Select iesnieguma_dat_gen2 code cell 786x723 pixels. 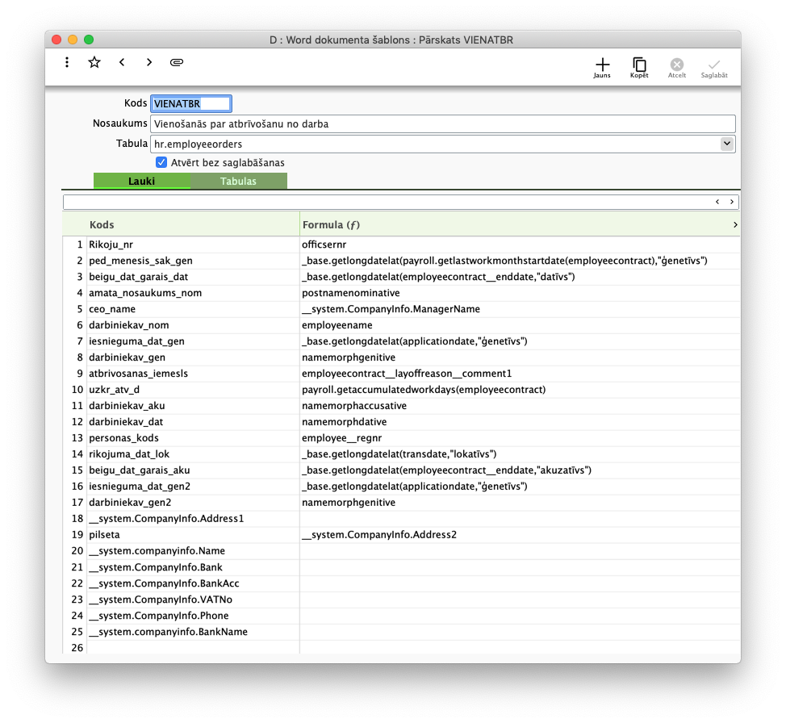(x=193, y=487)
